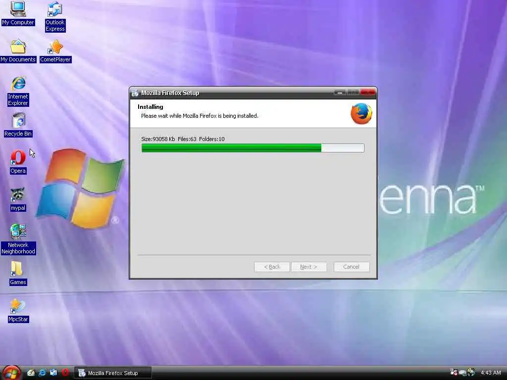Click the leftmost system tray icon
This screenshot has width=507, height=380.
point(454,372)
